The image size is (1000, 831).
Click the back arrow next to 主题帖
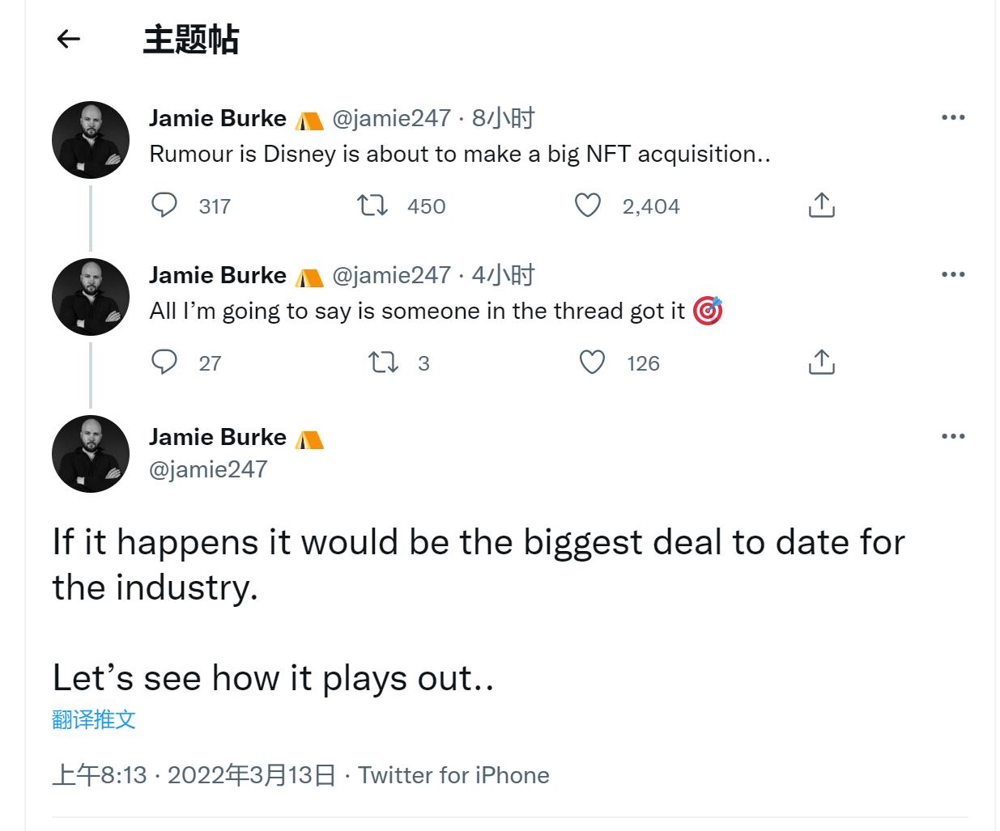69,39
